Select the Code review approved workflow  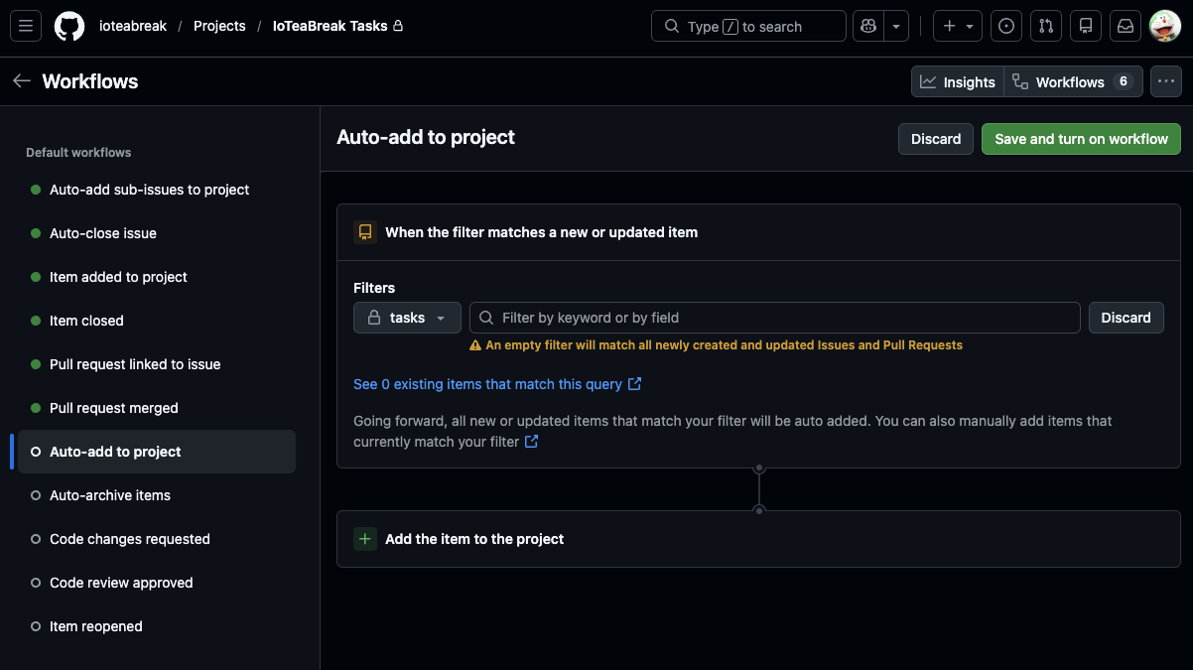121,583
